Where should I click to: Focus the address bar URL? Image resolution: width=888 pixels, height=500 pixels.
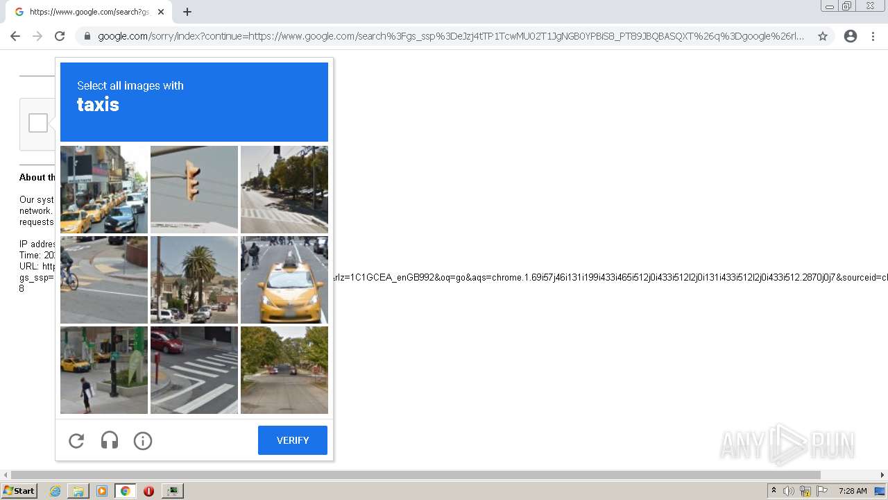pos(451,36)
